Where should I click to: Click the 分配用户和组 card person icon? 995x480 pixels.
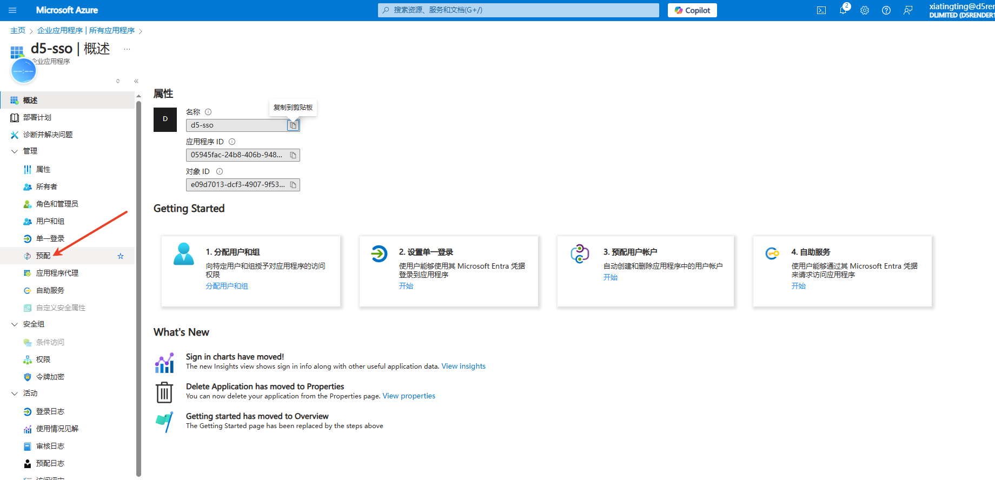pos(184,254)
